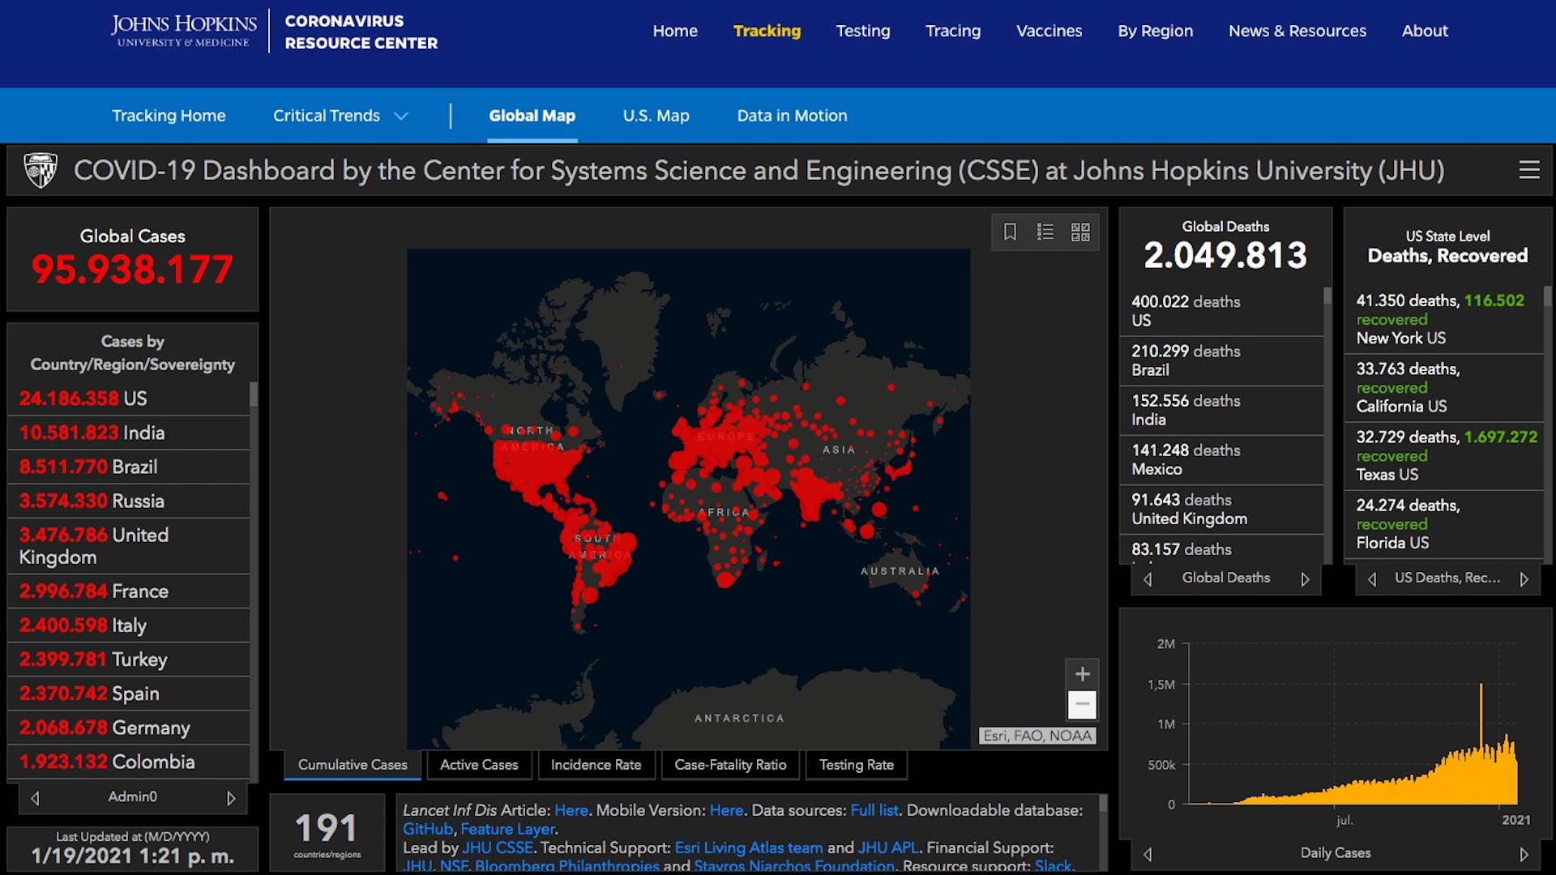Zoom in on the map
Screen dimensions: 1556x875
click(x=1082, y=674)
